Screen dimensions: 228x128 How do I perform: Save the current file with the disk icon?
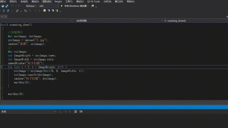3,6
